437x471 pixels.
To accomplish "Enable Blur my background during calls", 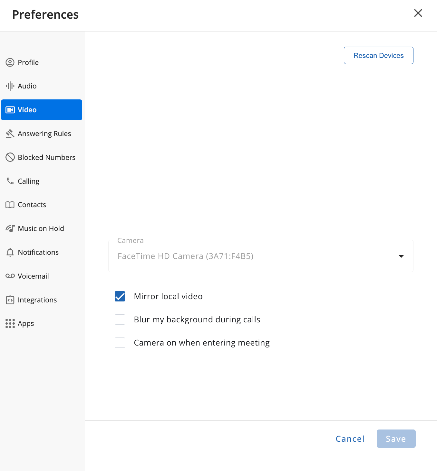I will tap(120, 319).
